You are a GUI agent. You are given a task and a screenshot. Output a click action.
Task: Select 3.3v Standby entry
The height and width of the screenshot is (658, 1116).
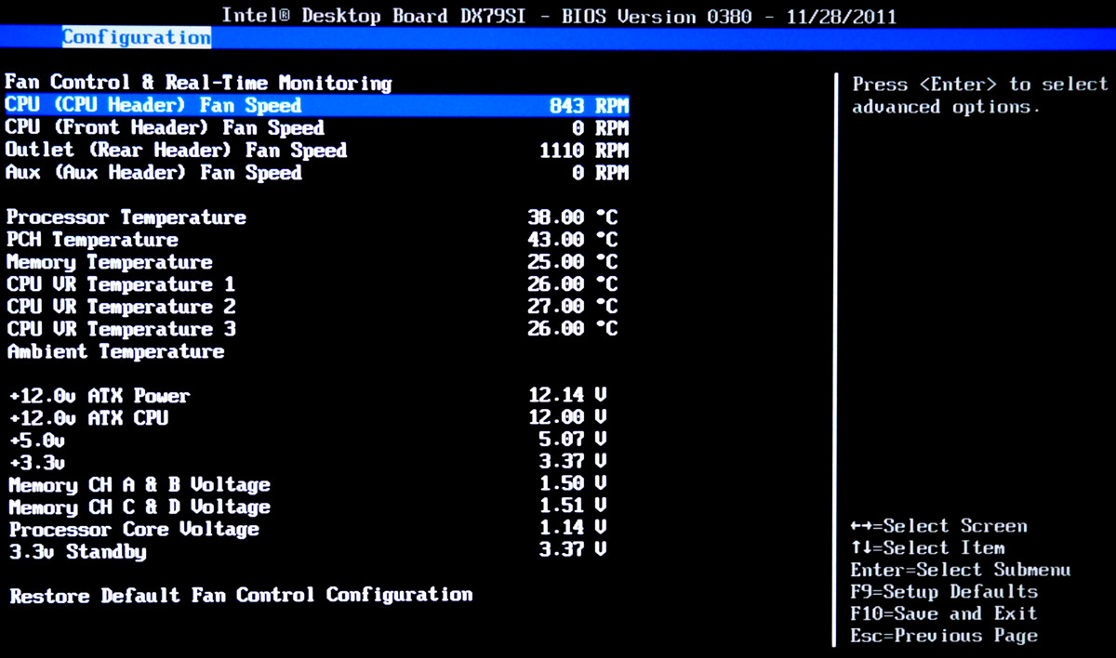point(77,552)
